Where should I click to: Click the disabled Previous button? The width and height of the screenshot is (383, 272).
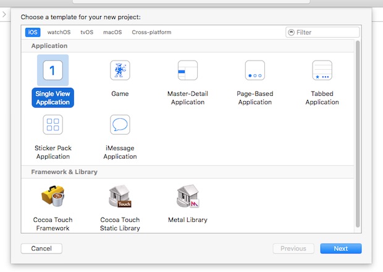pos(293,249)
